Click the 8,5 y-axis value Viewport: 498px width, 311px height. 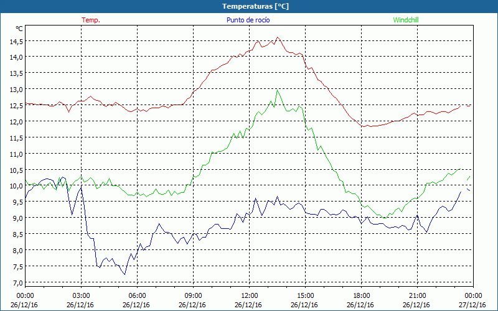tap(17, 234)
